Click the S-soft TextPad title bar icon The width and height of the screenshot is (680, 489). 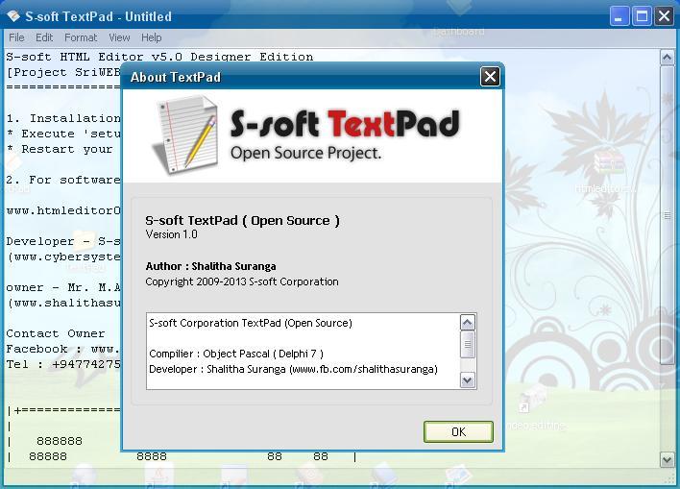(x=13, y=16)
